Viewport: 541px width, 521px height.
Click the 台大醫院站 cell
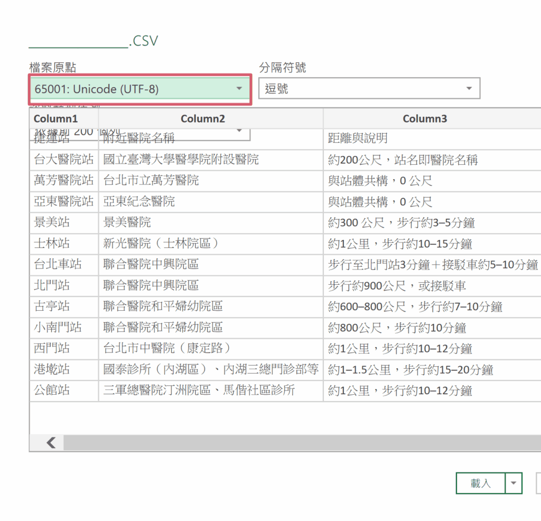(64, 160)
